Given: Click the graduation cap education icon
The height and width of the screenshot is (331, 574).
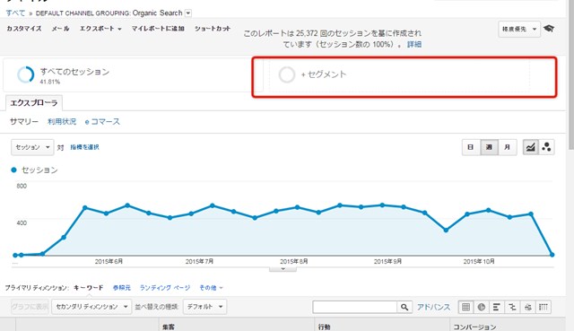Looking at the screenshot, I should coord(548,29).
